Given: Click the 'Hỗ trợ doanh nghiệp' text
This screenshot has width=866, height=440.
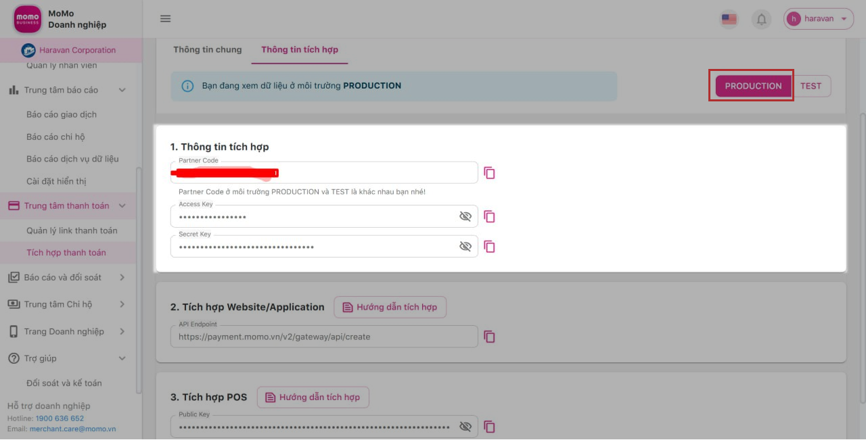Looking at the screenshot, I should (49, 406).
